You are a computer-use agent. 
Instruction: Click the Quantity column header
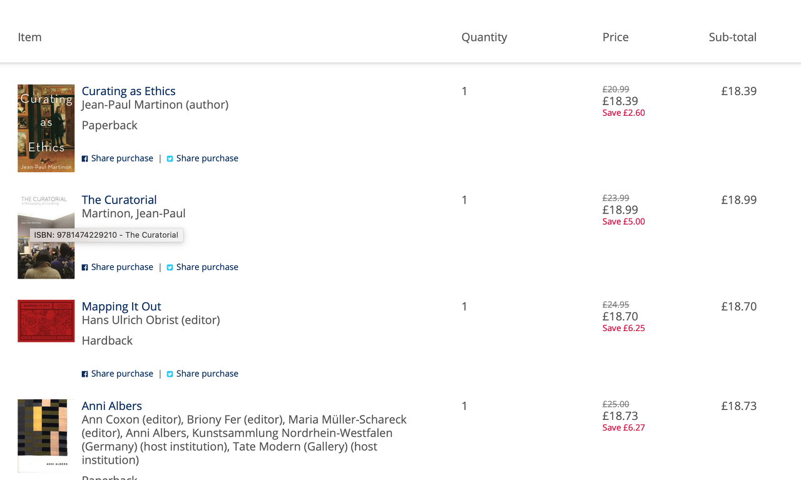pyautogui.click(x=484, y=37)
